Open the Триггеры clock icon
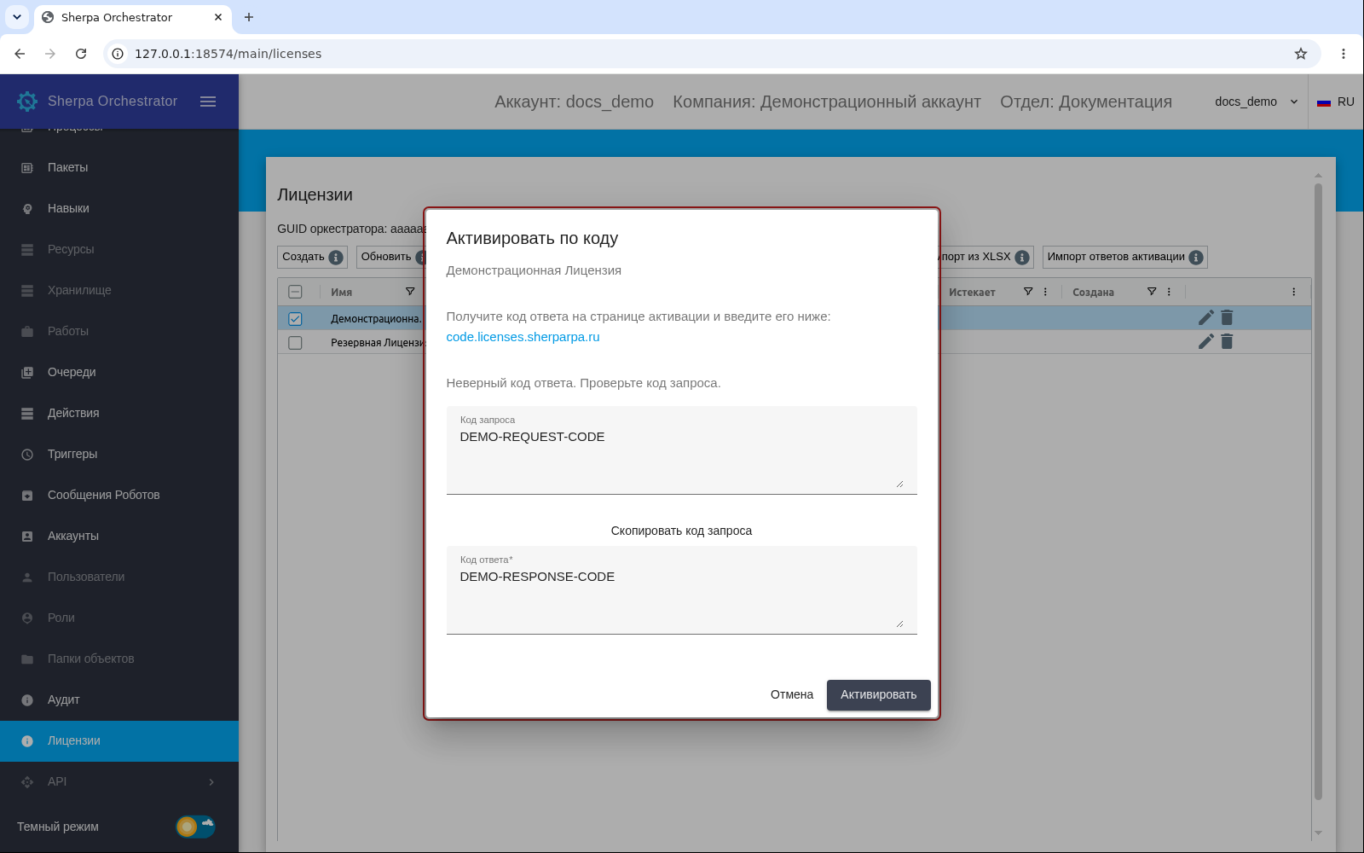This screenshot has width=1364, height=853. coord(27,455)
